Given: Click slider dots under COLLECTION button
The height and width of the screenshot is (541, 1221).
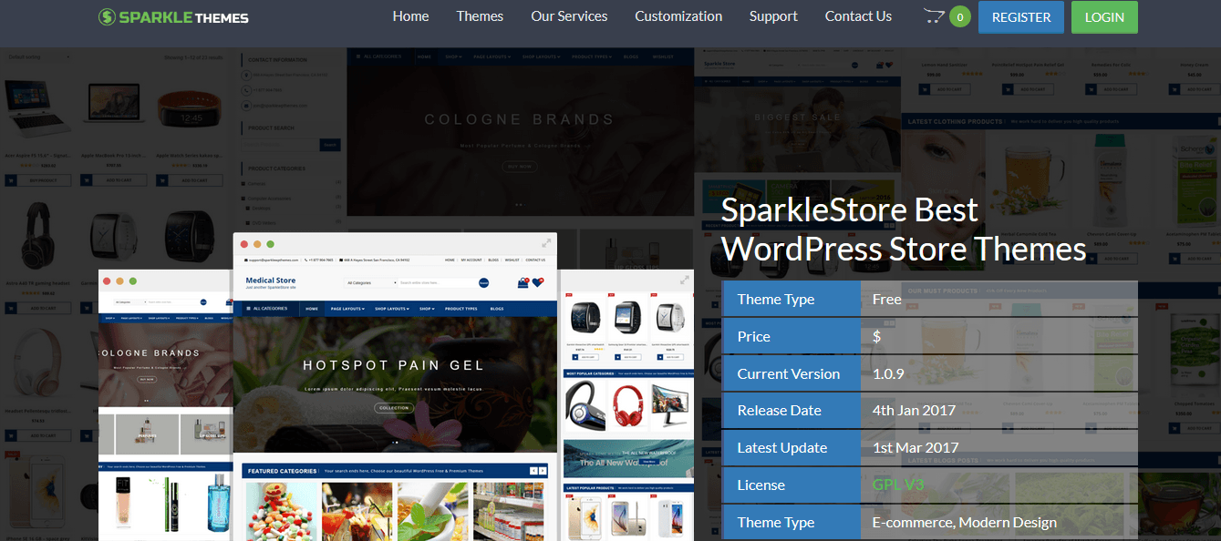Looking at the screenshot, I should pyautogui.click(x=394, y=442).
